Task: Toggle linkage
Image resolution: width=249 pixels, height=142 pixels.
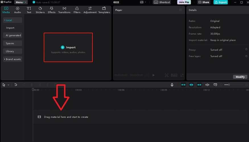Action: pos(199,85)
